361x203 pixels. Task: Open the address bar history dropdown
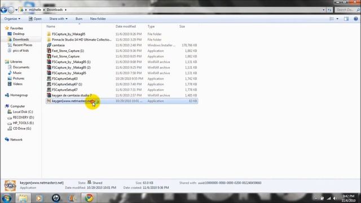pyautogui.click(x=323, y=10)
